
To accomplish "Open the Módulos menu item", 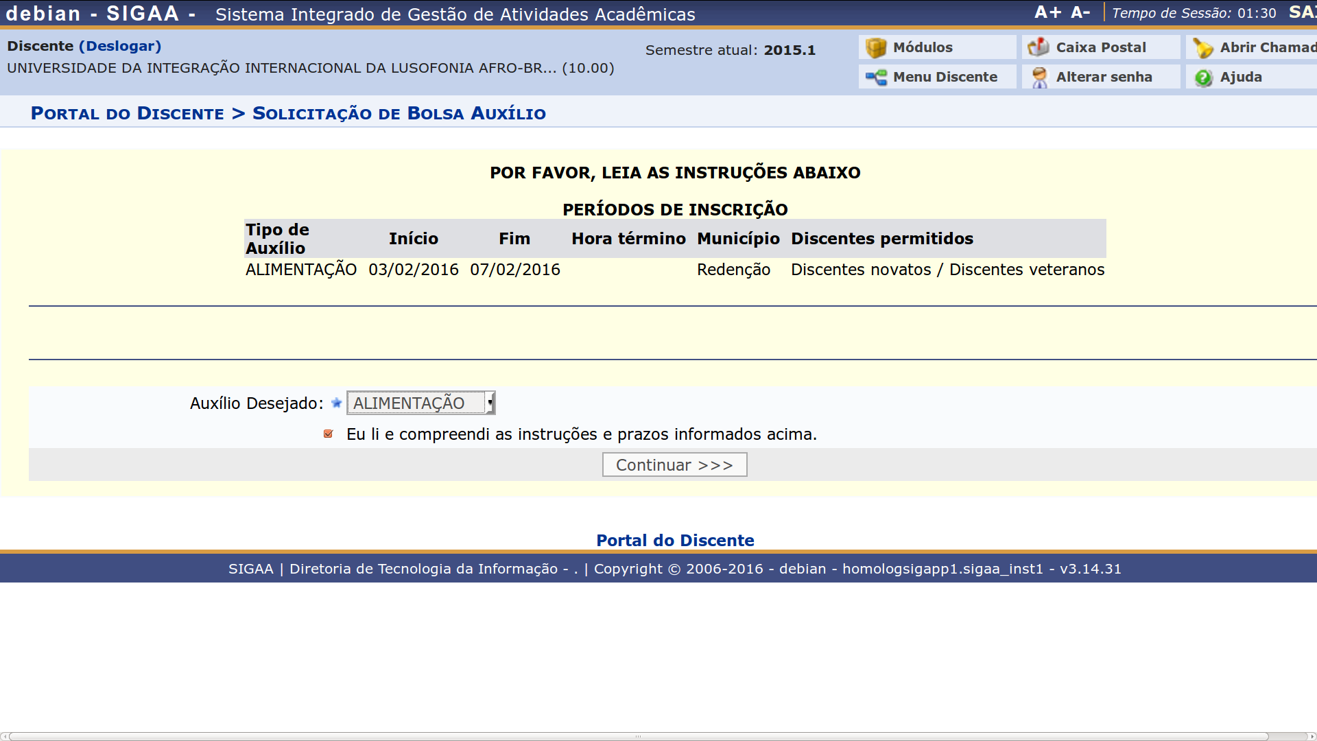I will click(x=923, y=47).
